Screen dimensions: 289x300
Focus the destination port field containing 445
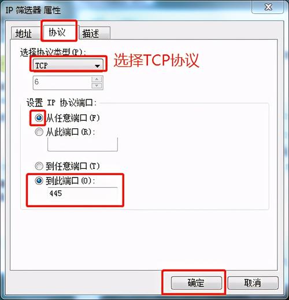83,194
